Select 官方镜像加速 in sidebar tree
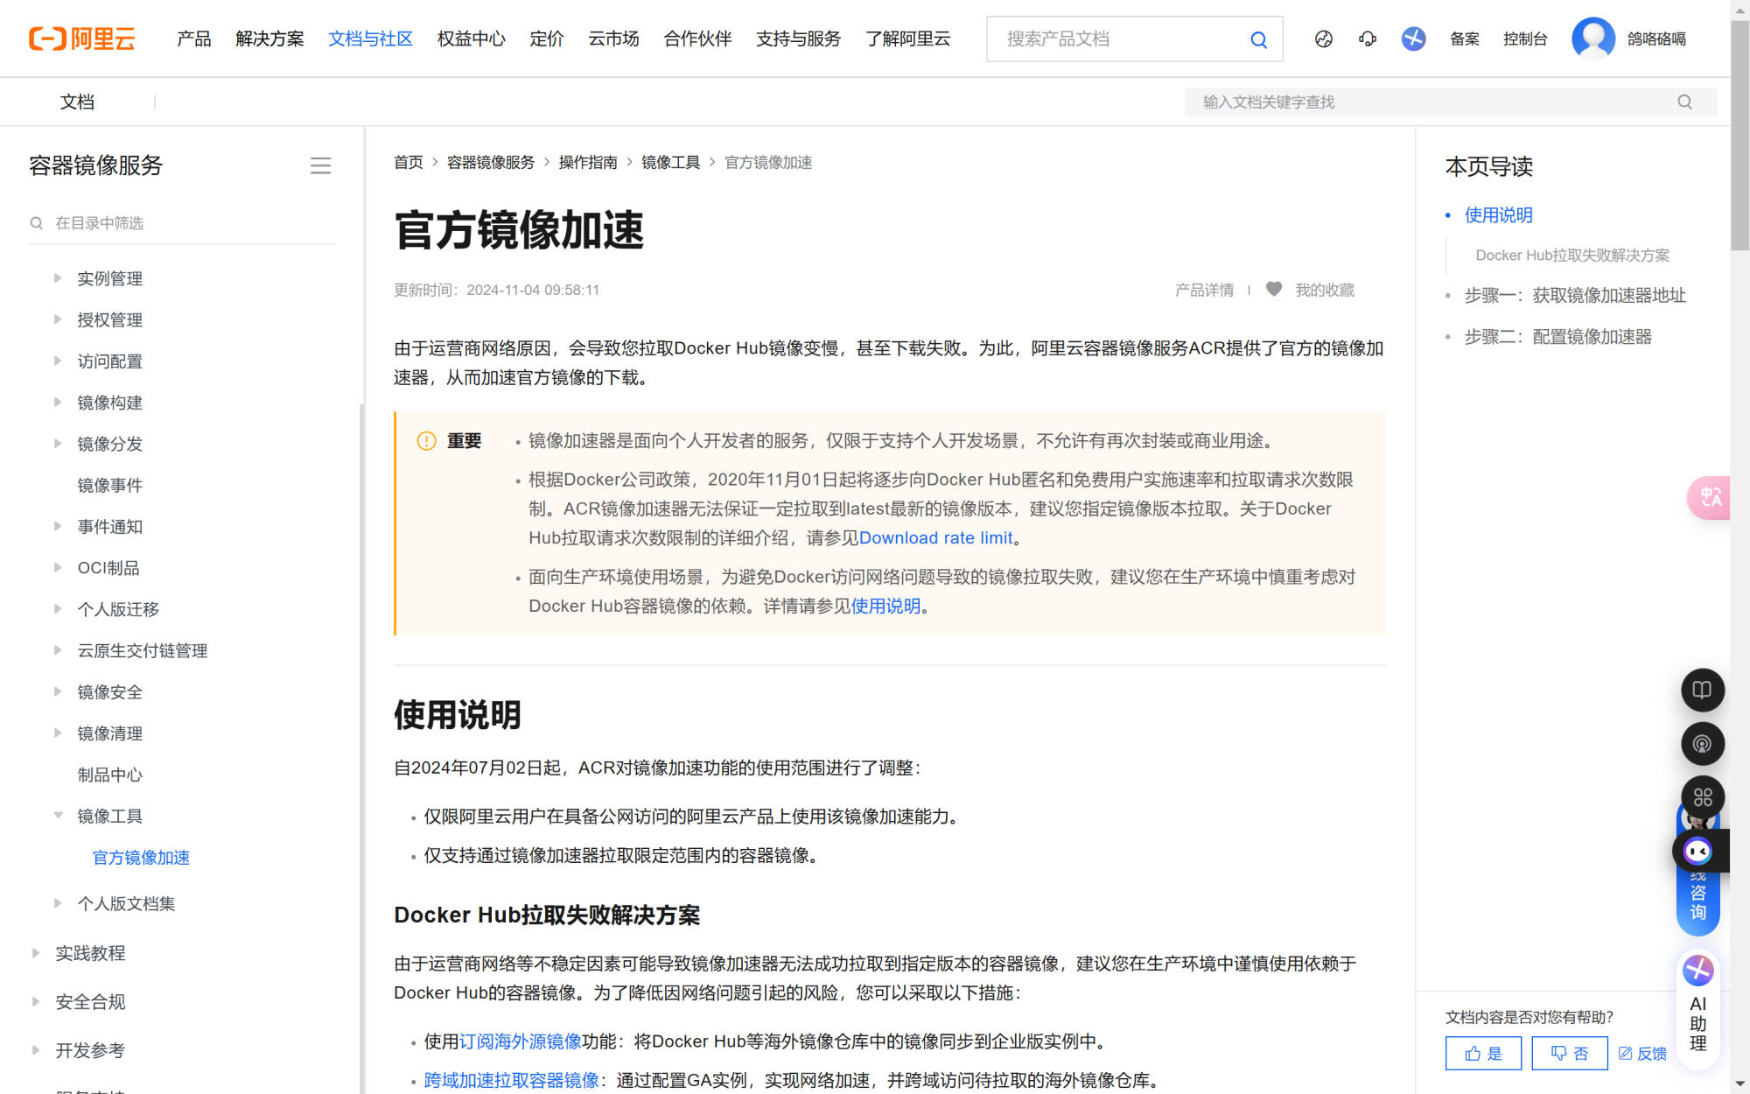 tap(141, 858)
